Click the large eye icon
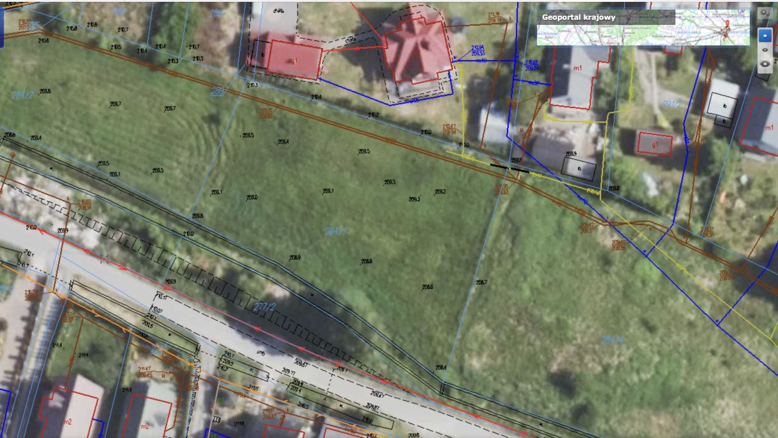 coord(765,64)
